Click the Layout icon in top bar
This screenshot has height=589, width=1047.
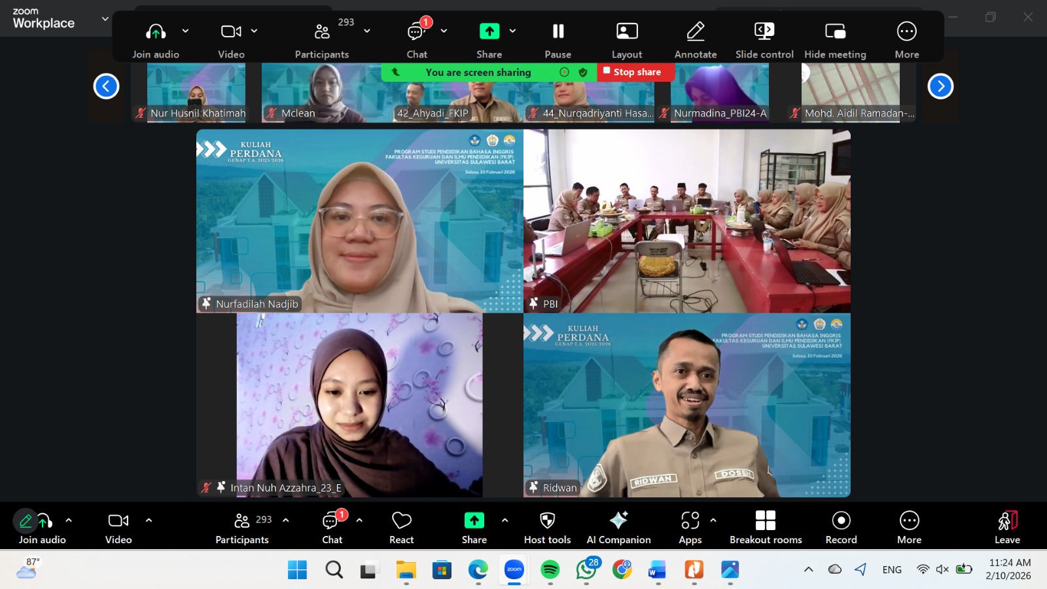(x=626, y=31)
